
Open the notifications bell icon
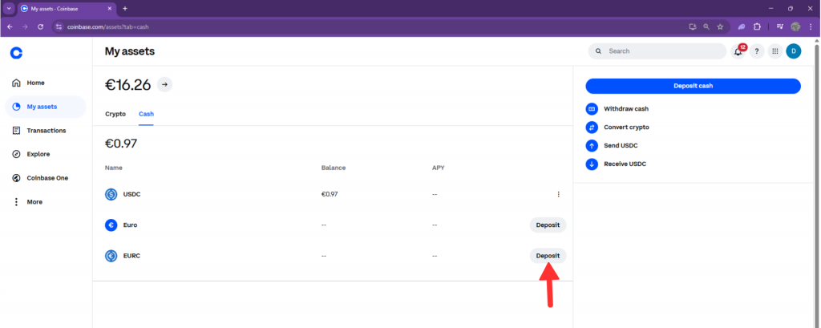(x=738, y=51)
